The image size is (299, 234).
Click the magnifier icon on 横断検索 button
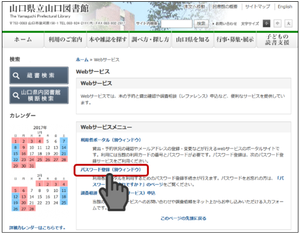click(16, 95)
